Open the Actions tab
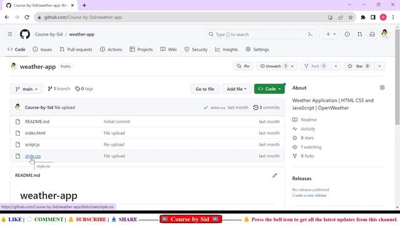 [x=111, y=49]
